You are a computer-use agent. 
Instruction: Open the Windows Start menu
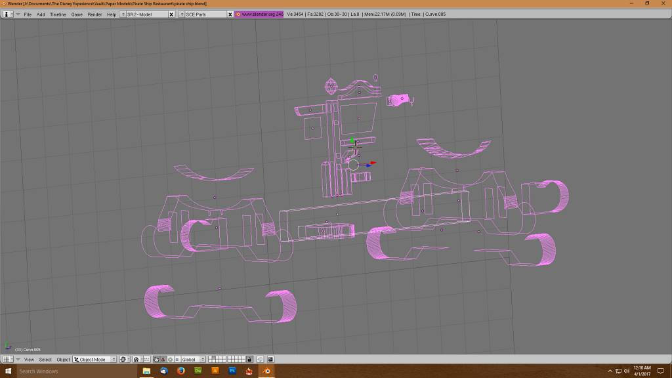8,371
